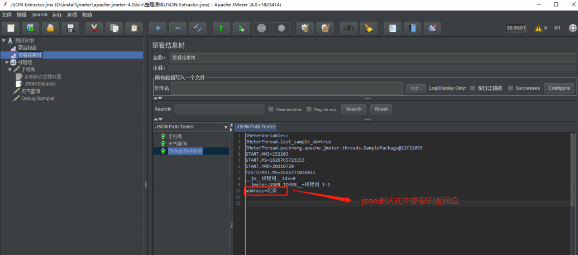
Task: Open the JSON Path Tester renderer dropdown
Action: (x=226, y=127)
